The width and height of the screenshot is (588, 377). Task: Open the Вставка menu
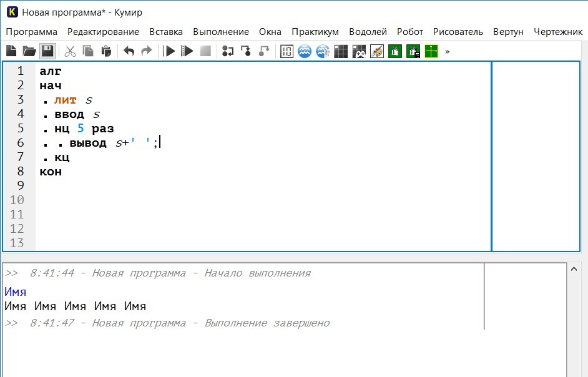pyautogui.click(x=166, y=32)
